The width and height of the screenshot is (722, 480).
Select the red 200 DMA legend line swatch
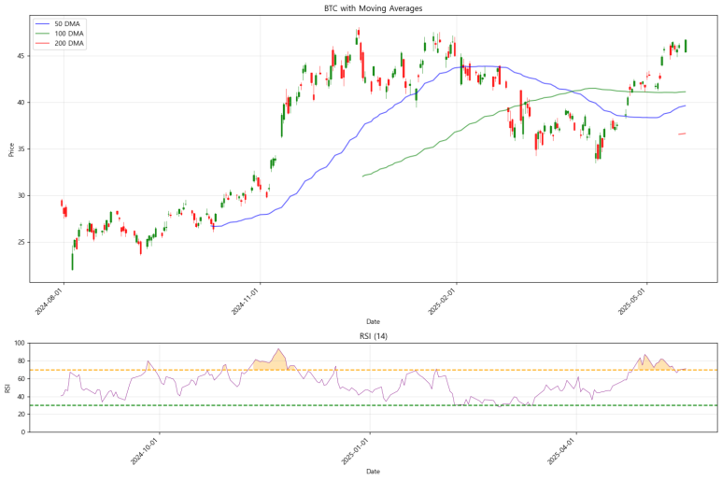(42, 43)
